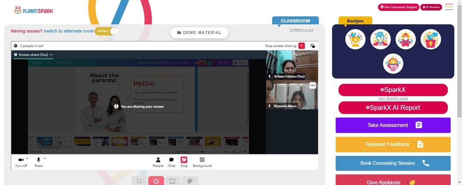Image resolution: width=462 pixels, height=185 pixels.
Task: Open the picture-in-picture view icon
Action: point(313,46)
